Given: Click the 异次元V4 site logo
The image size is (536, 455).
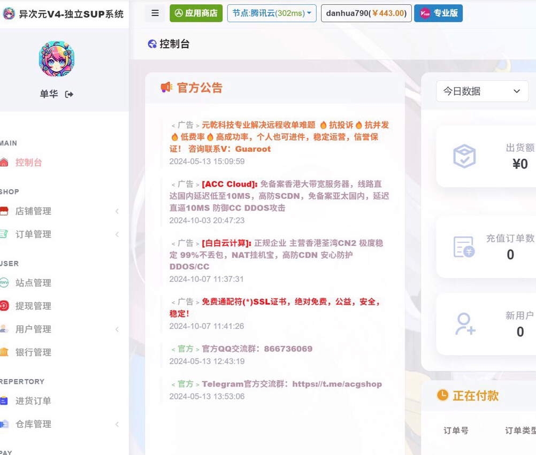Looking at the screenshot, I should click(64, 14).
